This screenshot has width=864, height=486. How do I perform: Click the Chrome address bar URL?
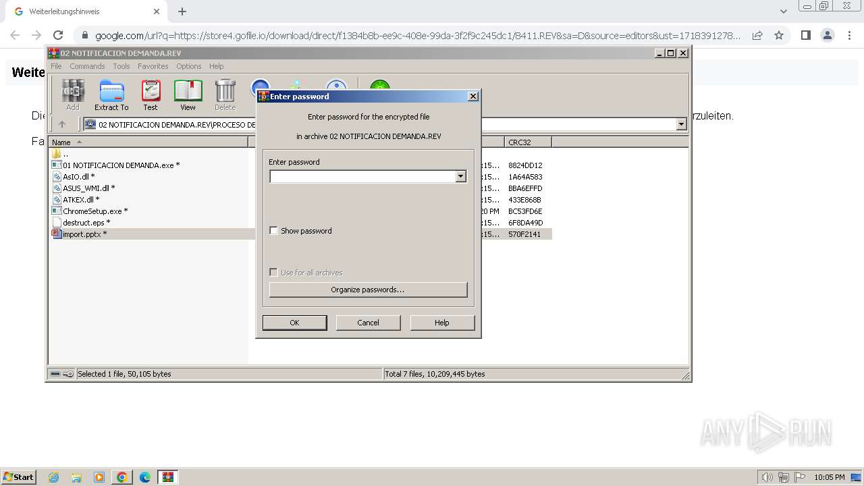coord(417,36)
